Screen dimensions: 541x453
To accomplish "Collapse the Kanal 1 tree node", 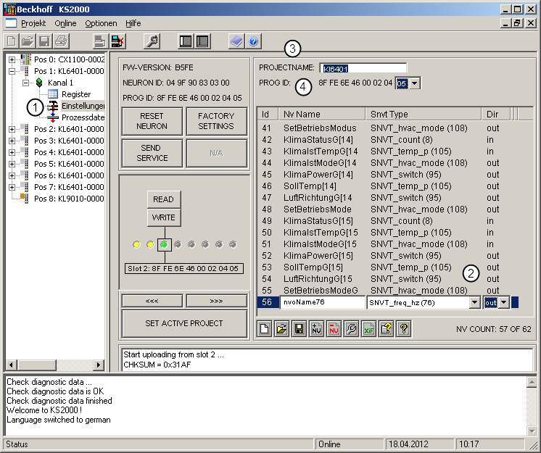I will tap(26, 83).
